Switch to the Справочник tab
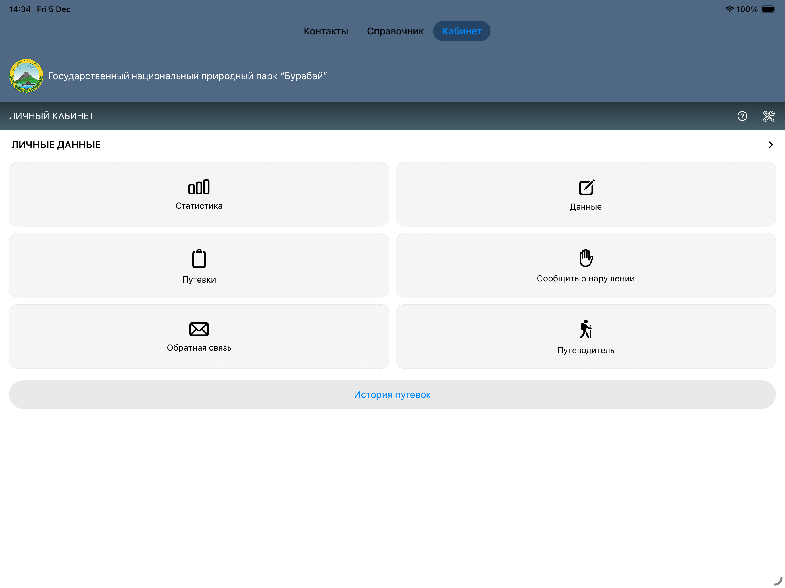Viewport: 785px width, 588px height. tap(395, 31)
